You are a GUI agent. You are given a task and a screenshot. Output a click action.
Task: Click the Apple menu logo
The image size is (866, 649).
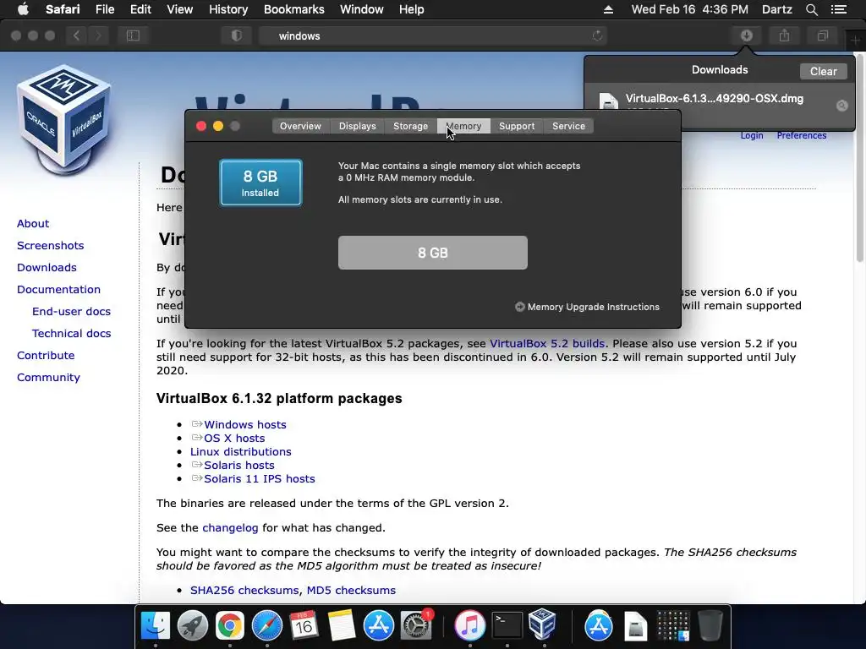click(23, 9)
